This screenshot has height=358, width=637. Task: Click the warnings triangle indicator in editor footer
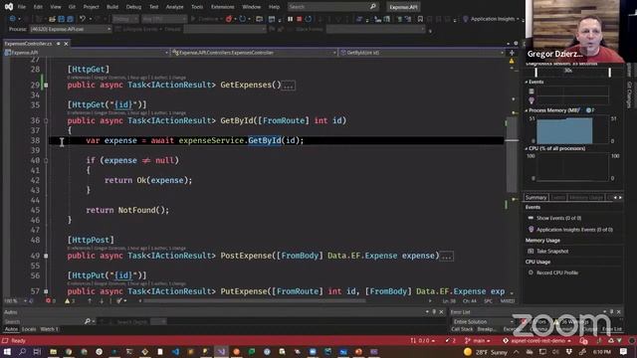pos(70,301)
